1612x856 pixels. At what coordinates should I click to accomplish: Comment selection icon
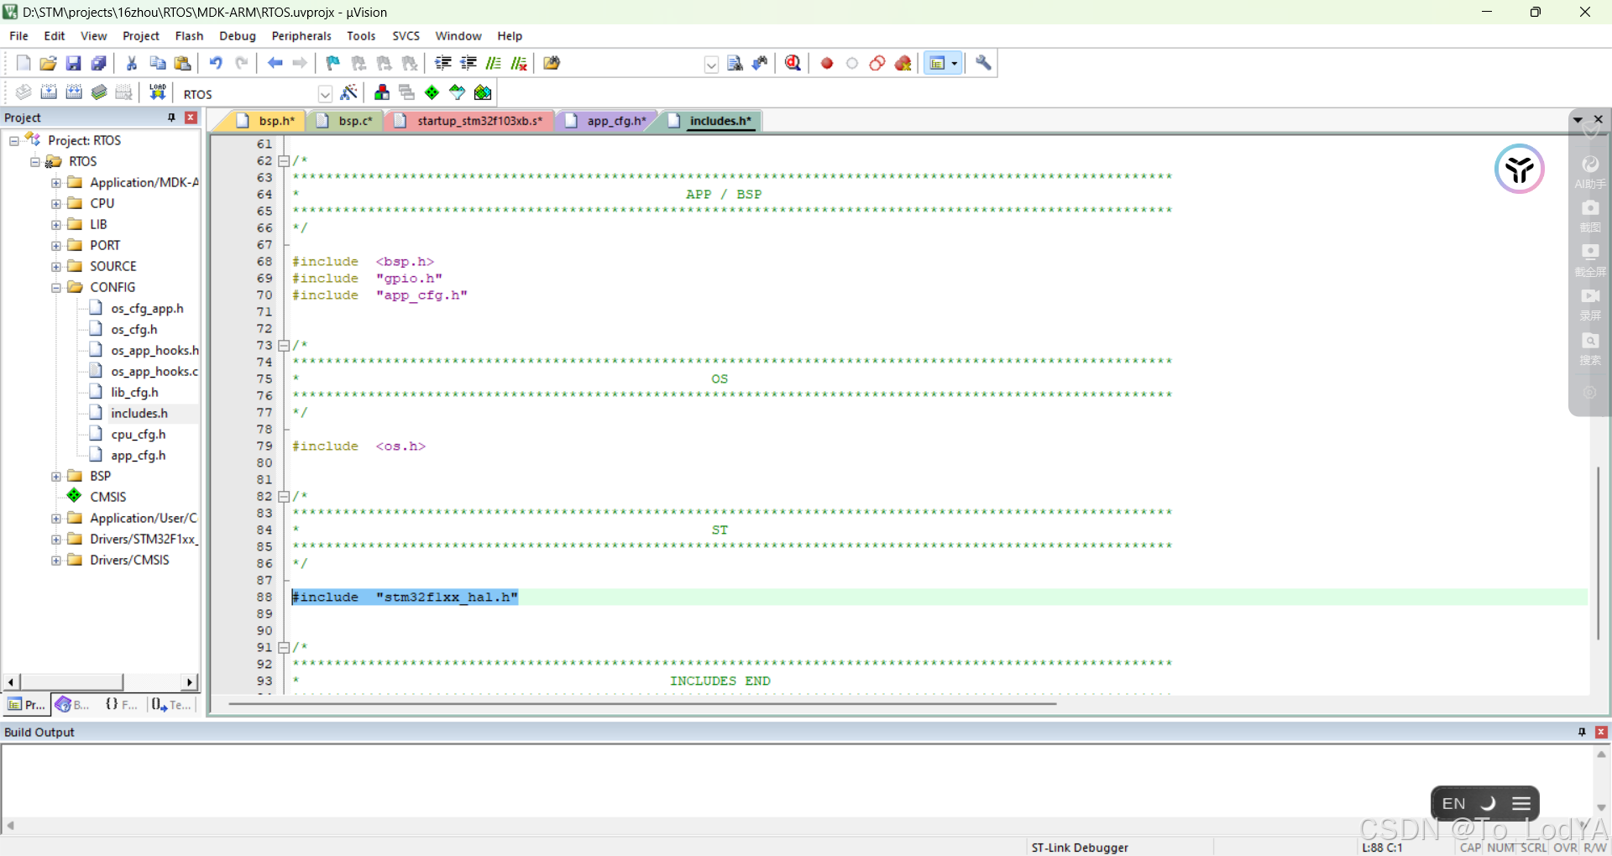494,63
